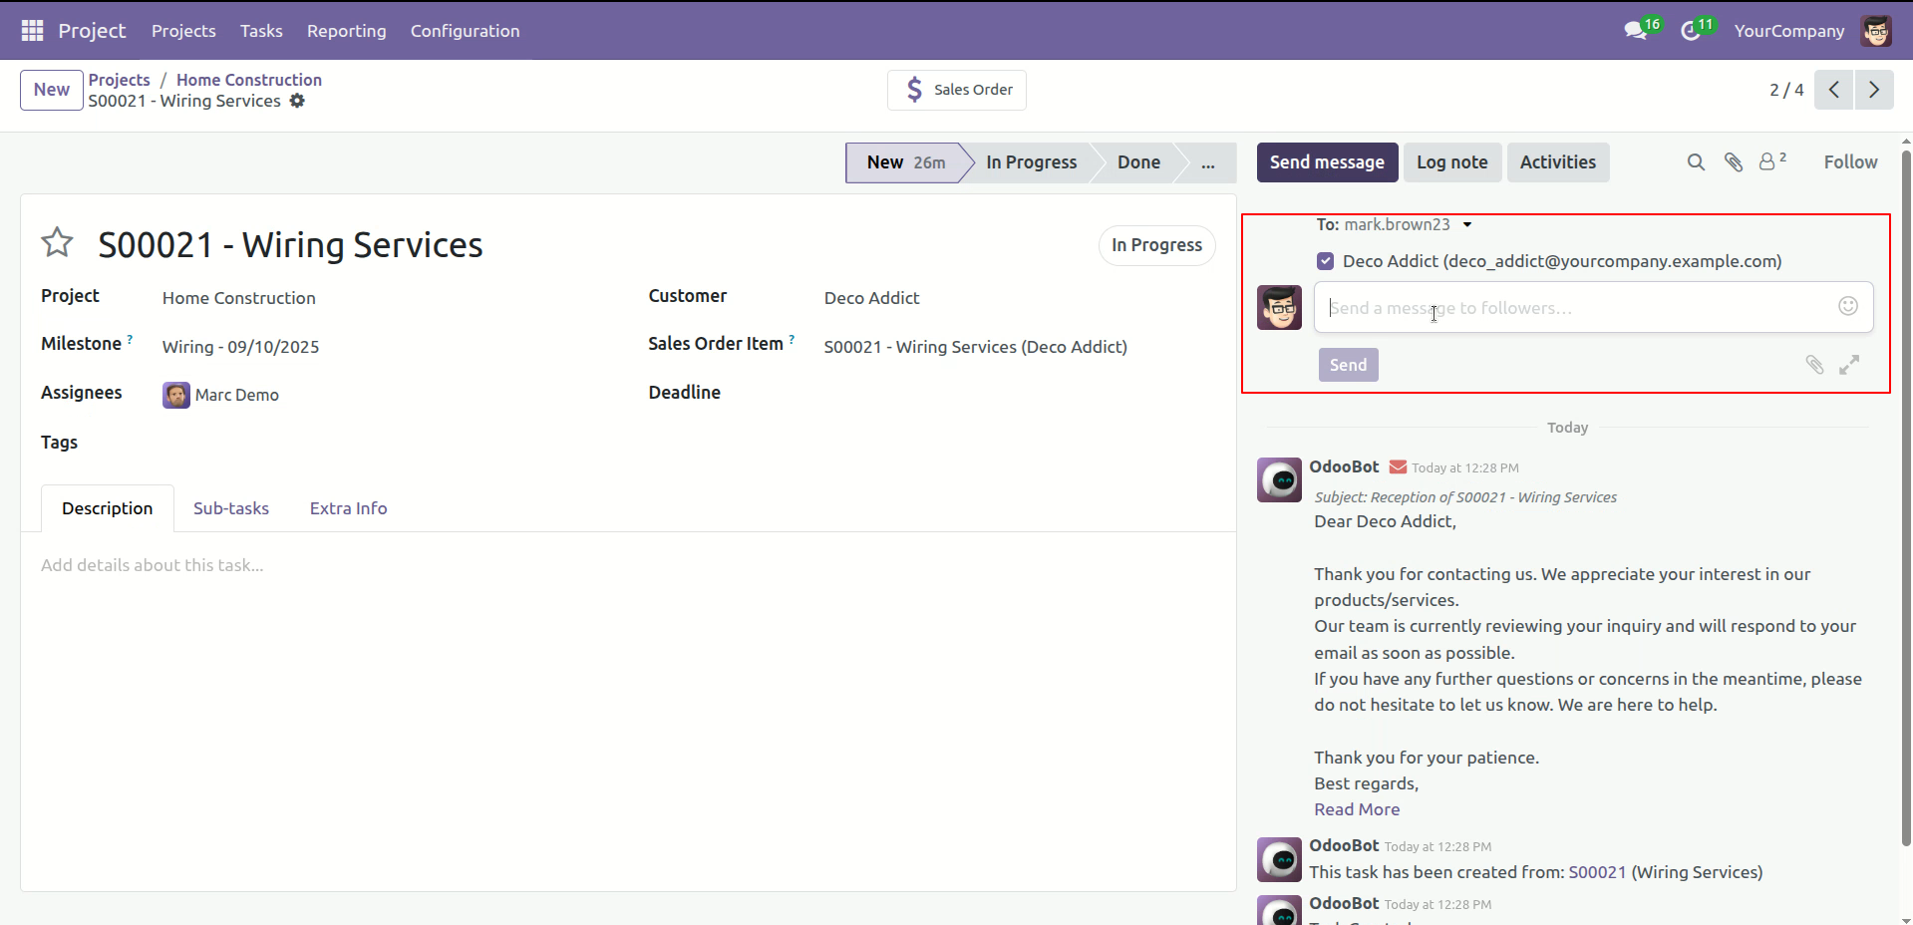Set stage to In Progress
1913x925 pixels.
[x=1032, y=162]
